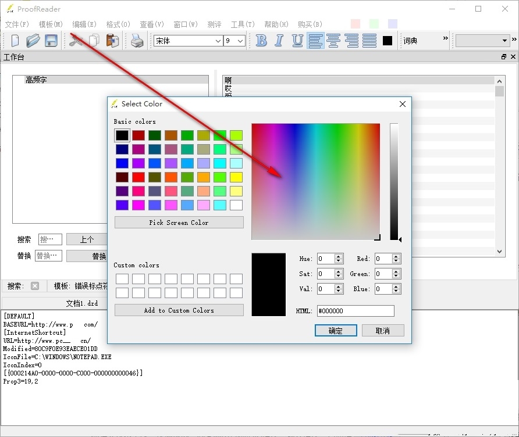The image size is (519, 437).
Task: Toggle left text alignment
Action: pos(315,41)
